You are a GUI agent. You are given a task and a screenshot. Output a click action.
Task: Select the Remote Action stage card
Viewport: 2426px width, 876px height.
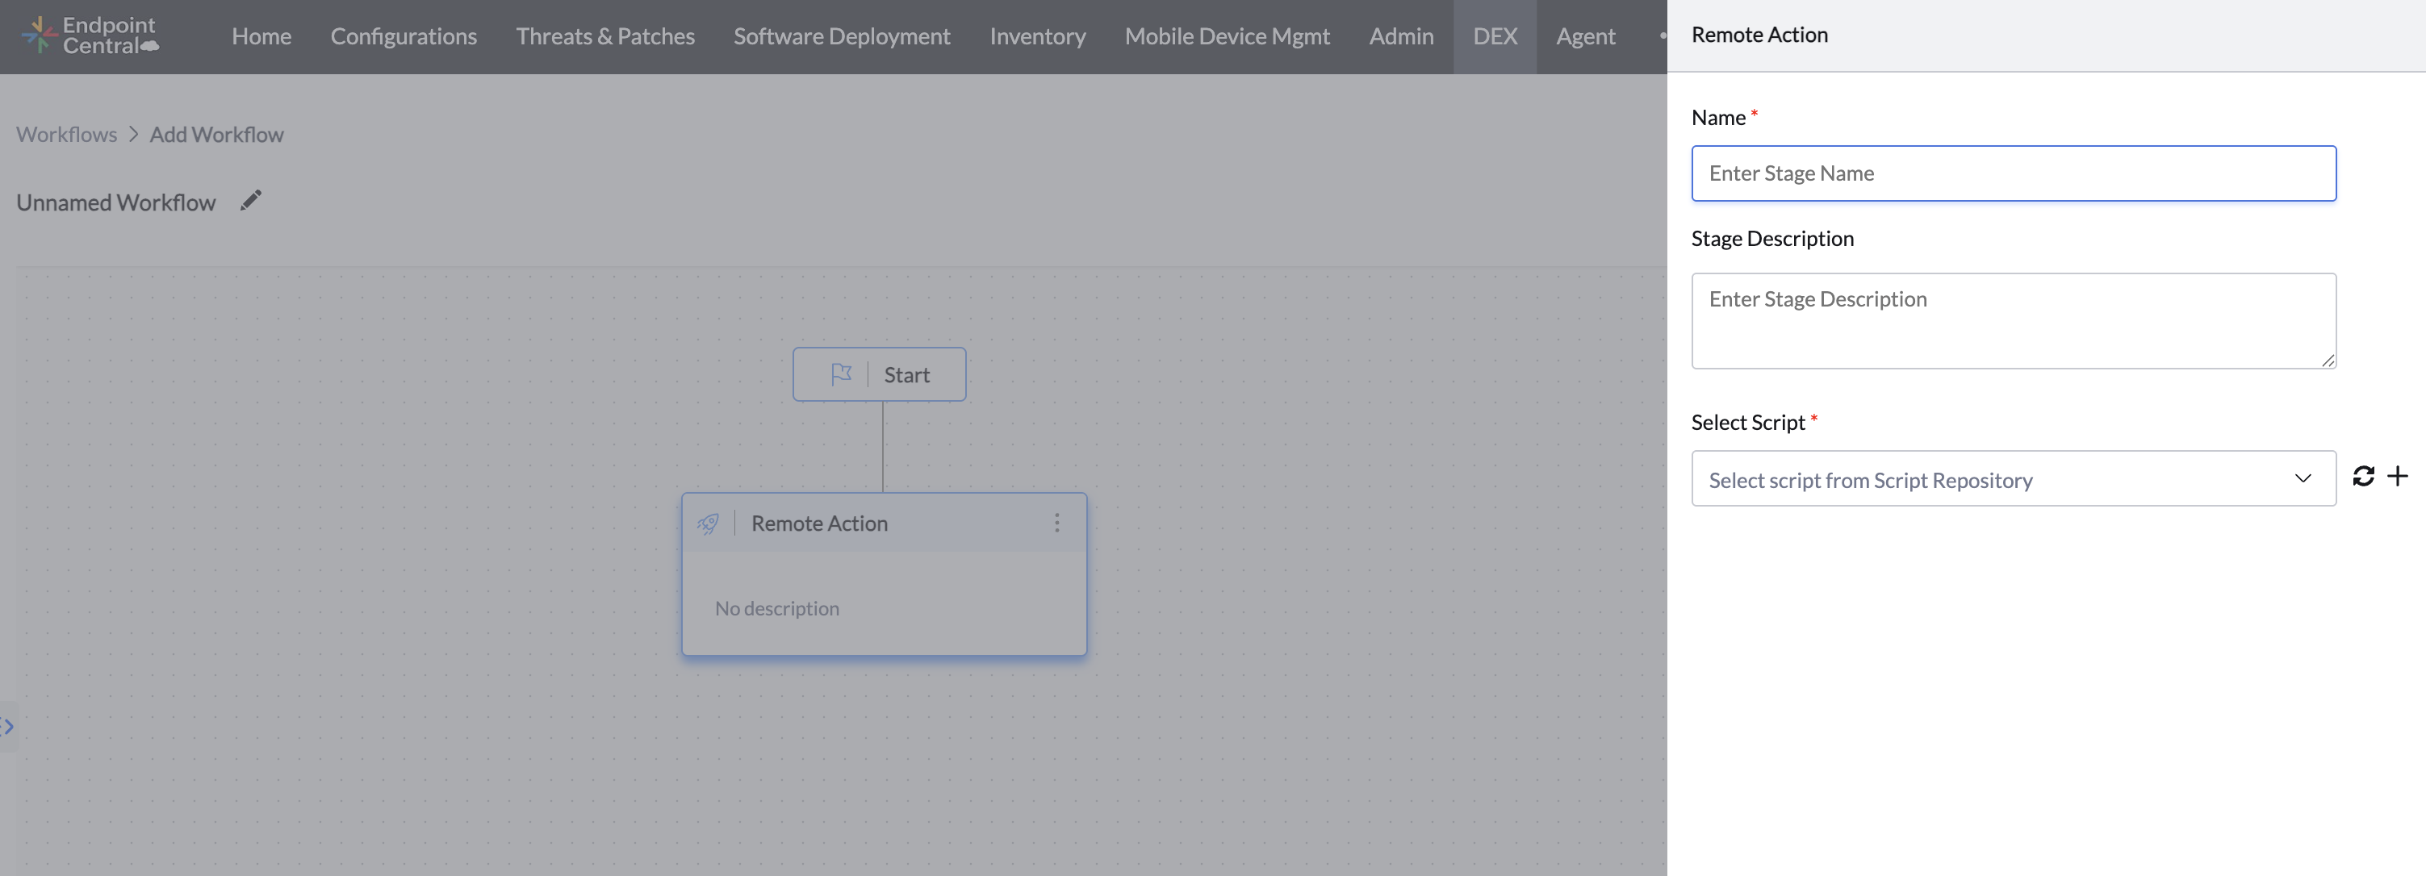(884, 574)
